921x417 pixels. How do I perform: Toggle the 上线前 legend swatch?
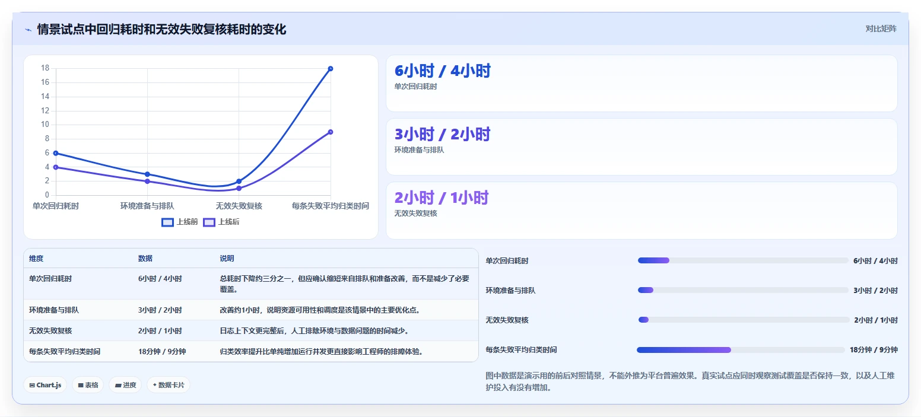tap(167, 222)
